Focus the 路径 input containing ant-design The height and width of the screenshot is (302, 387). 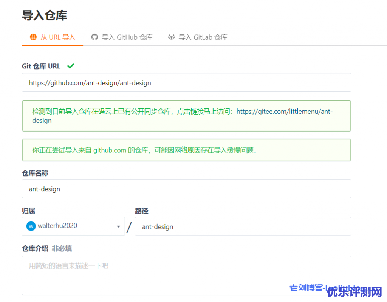click(x=243, y=226)
